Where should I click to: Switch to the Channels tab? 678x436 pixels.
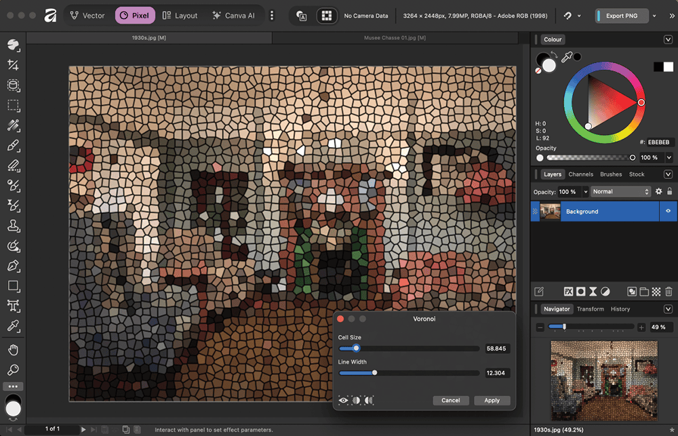(x=580, y=174)
